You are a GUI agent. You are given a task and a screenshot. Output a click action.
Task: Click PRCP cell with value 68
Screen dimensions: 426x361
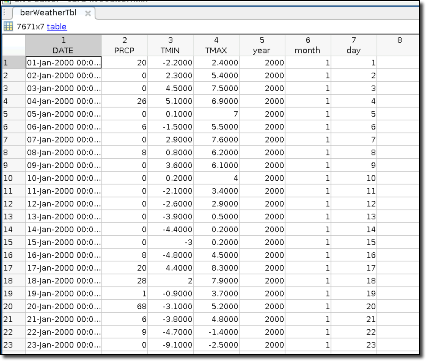coord(125,306)
